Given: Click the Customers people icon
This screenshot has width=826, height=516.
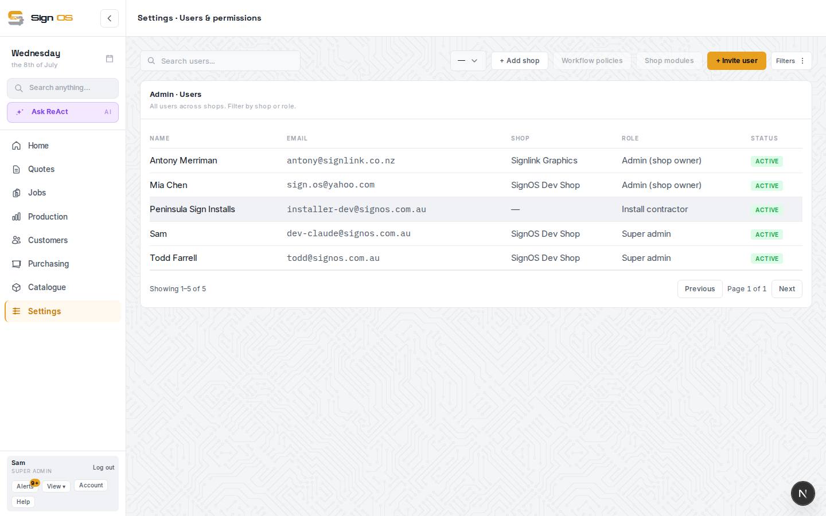Looking at the screenshot, I should 17,240.
